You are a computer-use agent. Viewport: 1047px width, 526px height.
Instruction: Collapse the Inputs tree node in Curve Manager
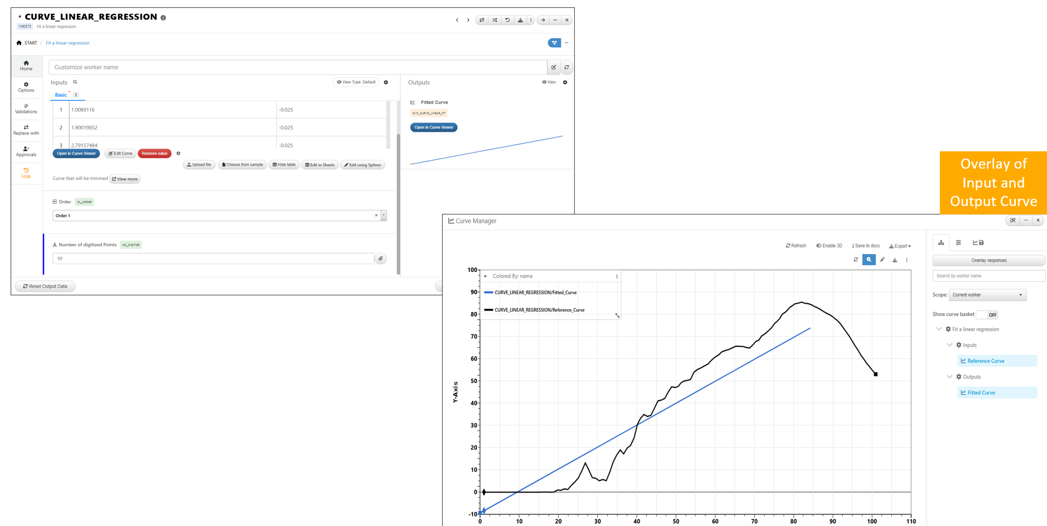tap(949, 345)
